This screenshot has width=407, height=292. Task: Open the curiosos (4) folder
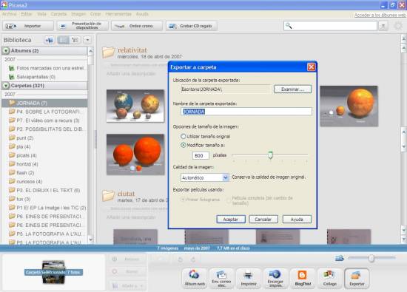click(x=25, y=182)
